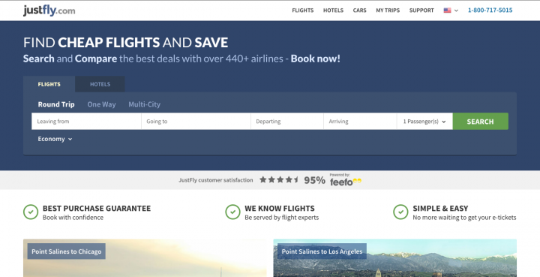Screen dimensions: 540x277
Task: Switch to the Hotels search tab
Action: point(100,84)
